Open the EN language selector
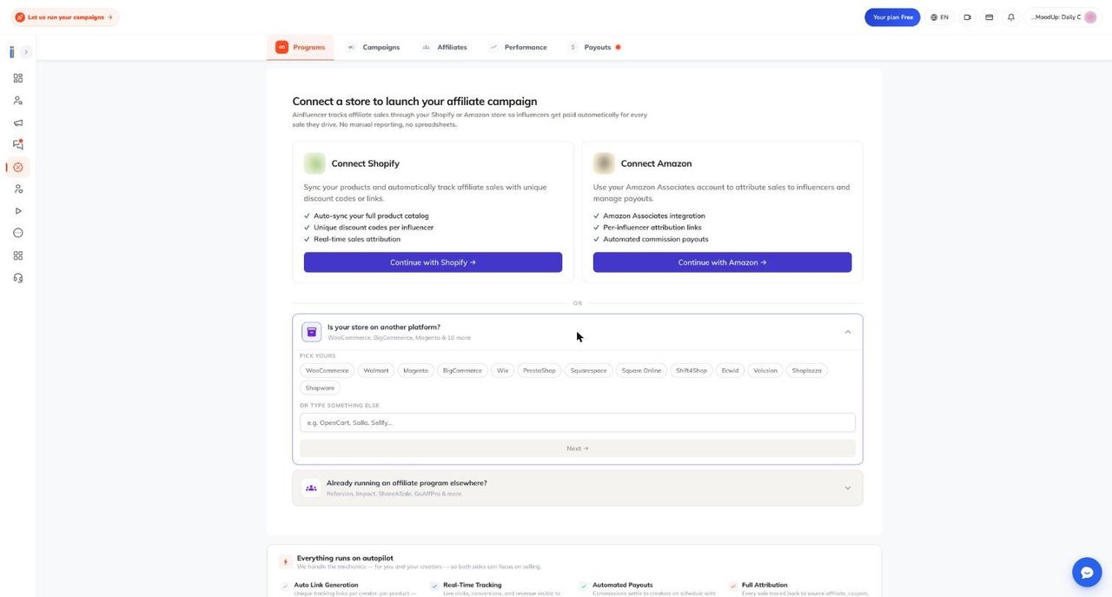1112x597 pixels. point(939,17)
